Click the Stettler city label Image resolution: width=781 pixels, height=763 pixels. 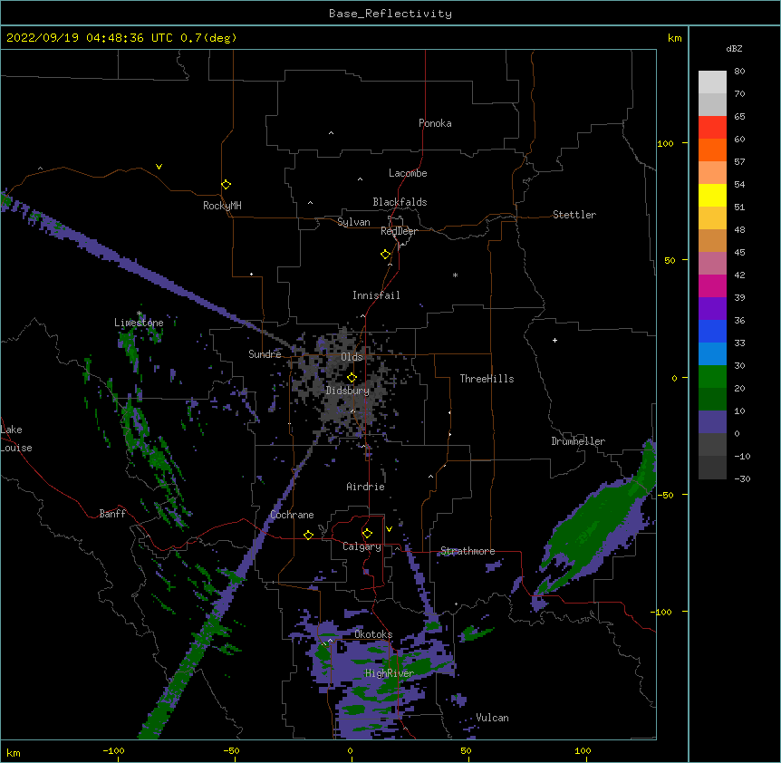(574, 215)
